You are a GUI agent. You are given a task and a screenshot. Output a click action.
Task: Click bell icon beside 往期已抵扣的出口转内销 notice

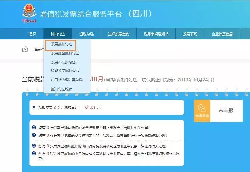[x=34, y=154]
